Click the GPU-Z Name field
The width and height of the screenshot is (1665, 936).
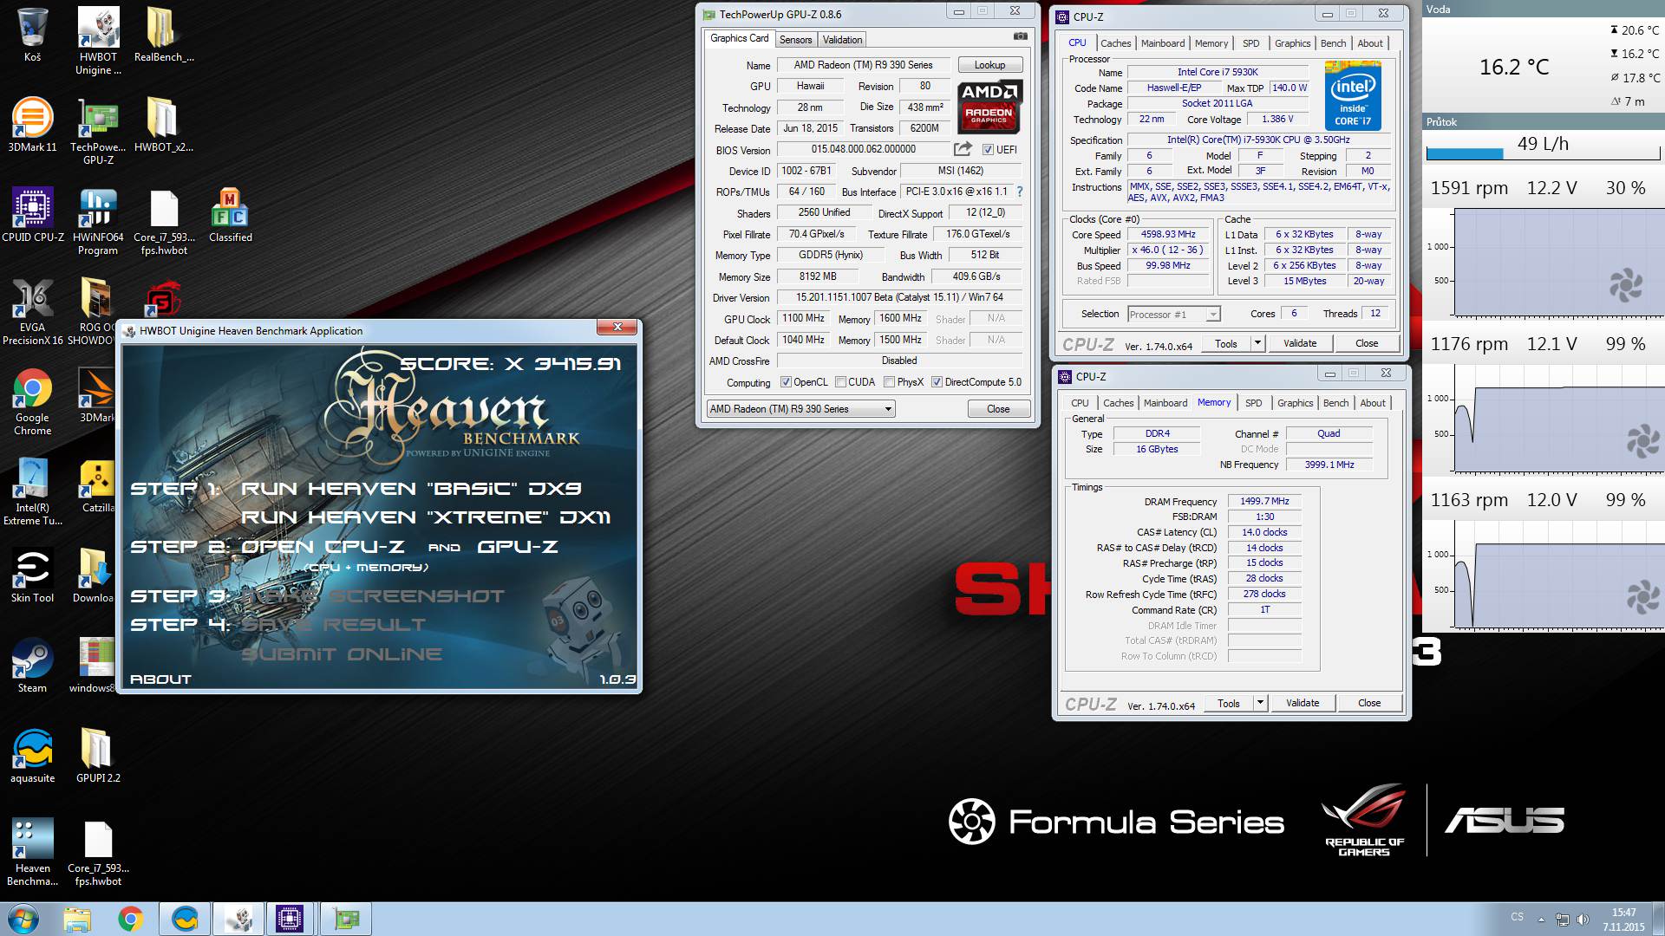(863, 65)
